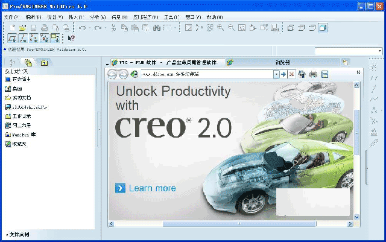Click the Learn more link
Viewport: 386px width, 242px height.
[153, 188]
